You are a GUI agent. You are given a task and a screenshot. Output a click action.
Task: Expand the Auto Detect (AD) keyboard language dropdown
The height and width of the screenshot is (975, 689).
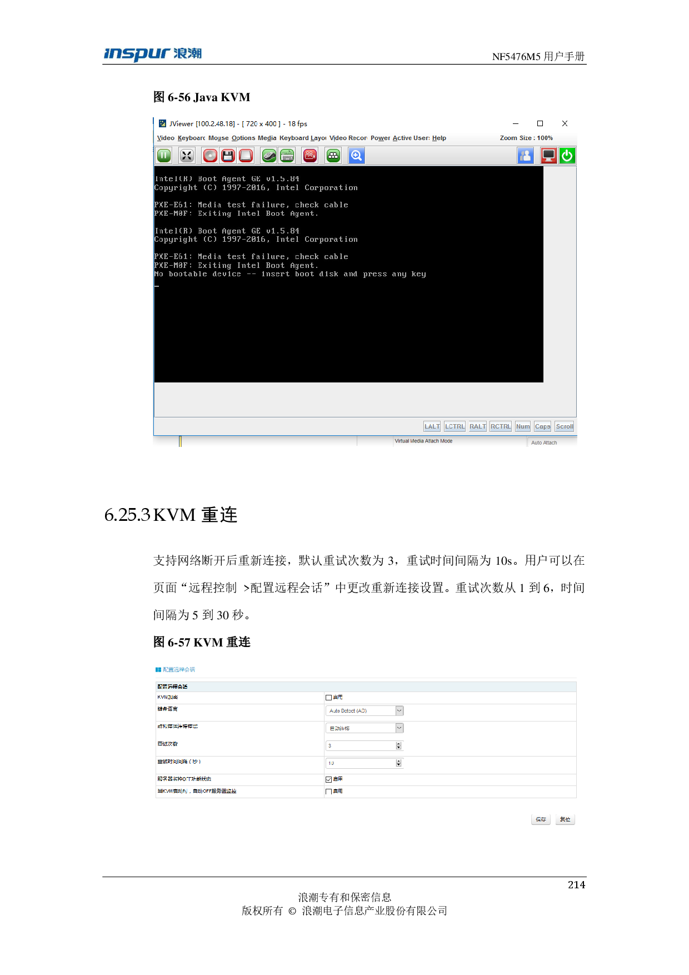pos(399,711)
